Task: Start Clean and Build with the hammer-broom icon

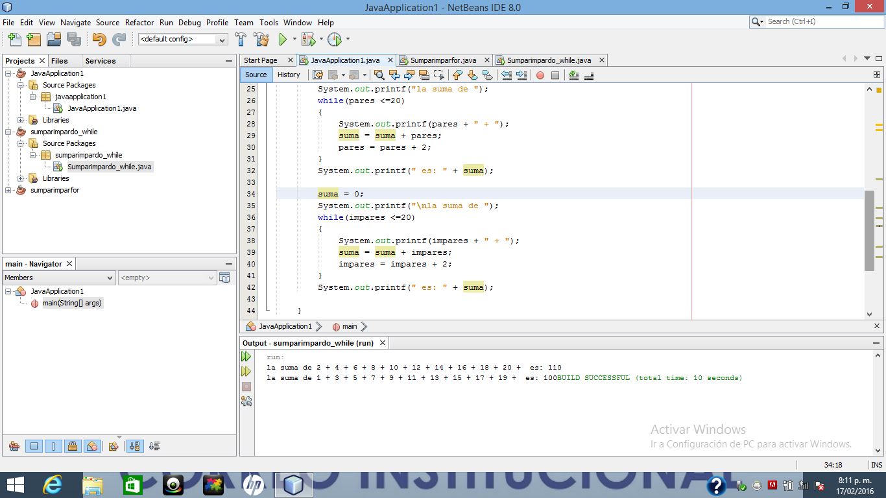Action: [x=260, y=40]
